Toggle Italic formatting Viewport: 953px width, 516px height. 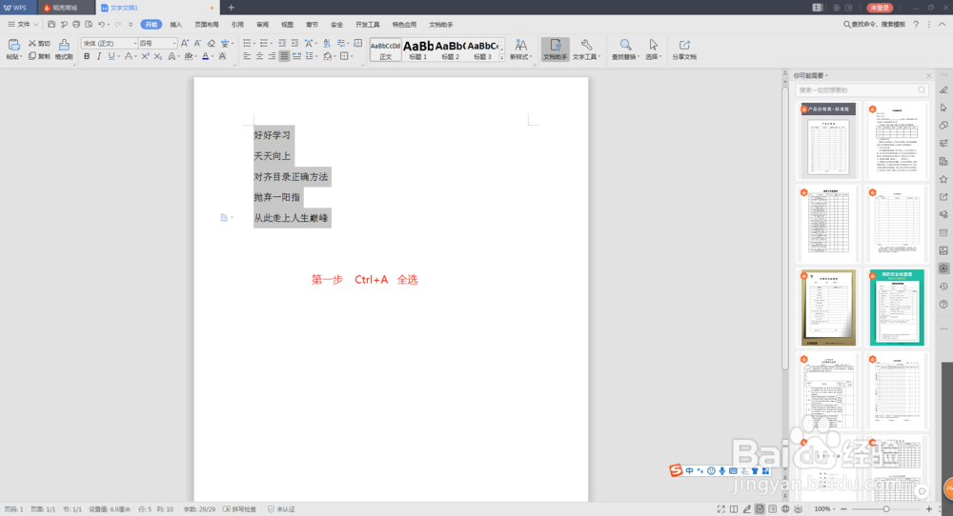98,56
